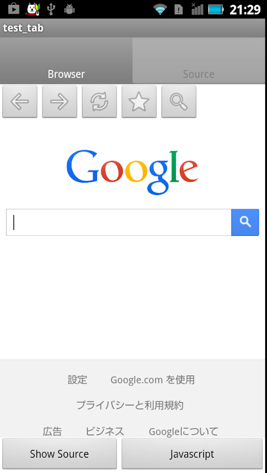The height and width of the screenshot is (473, 267).
Task: Tap the Wi-Fi signal status icon
Action: [160, 9]
